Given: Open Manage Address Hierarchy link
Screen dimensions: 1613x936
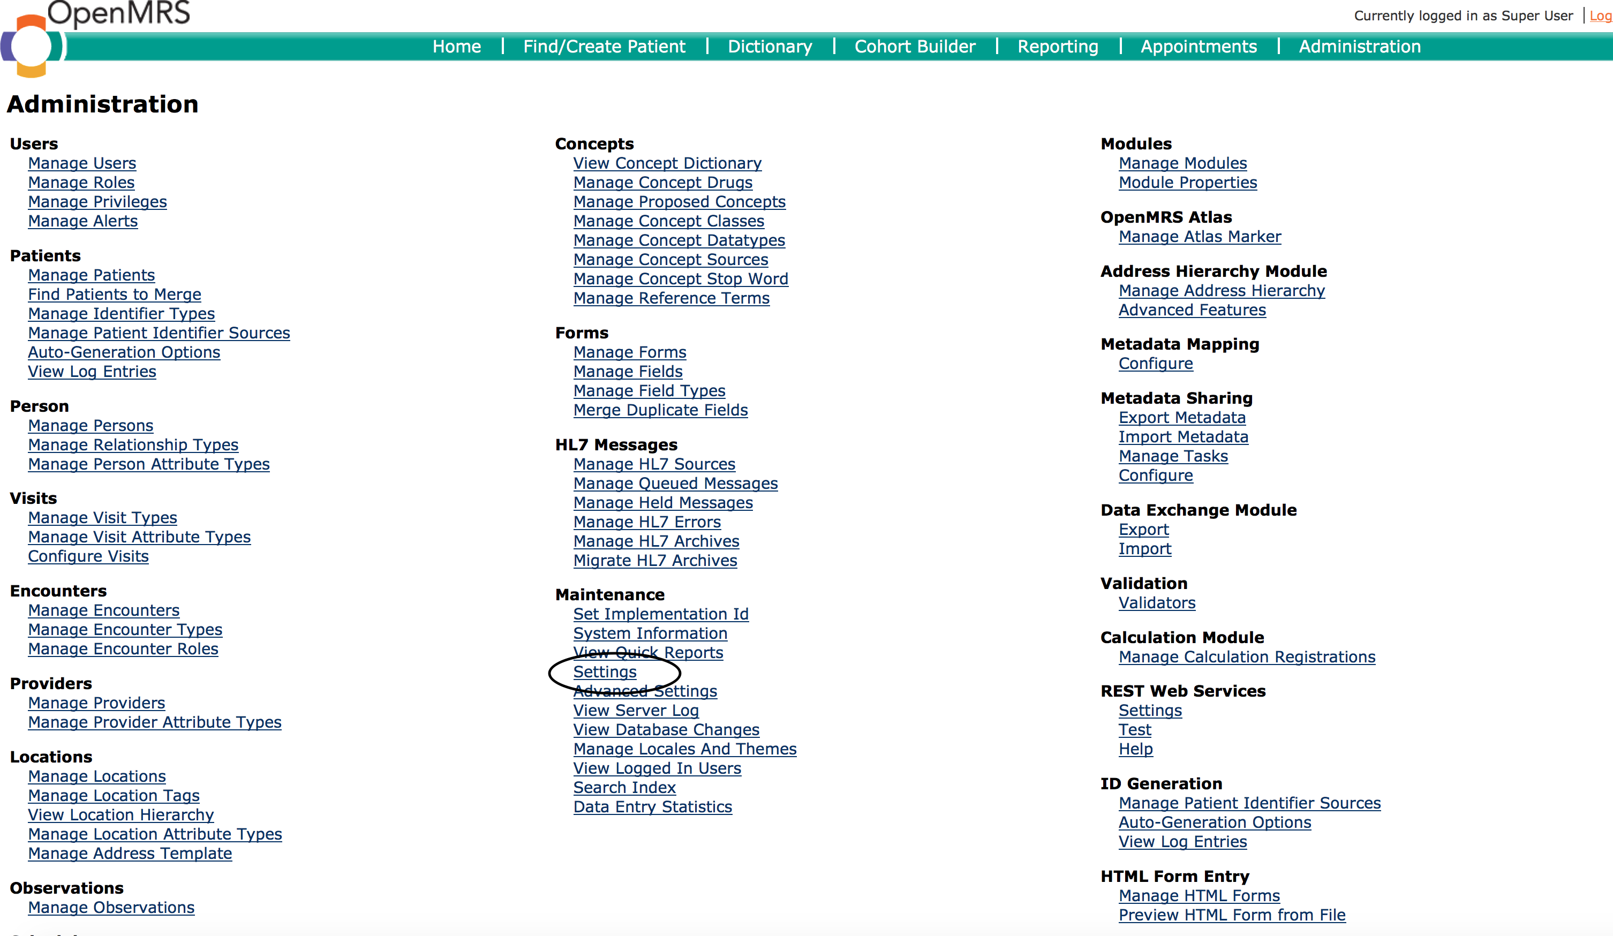Looking at the screenshot, I should (1222, 291).
